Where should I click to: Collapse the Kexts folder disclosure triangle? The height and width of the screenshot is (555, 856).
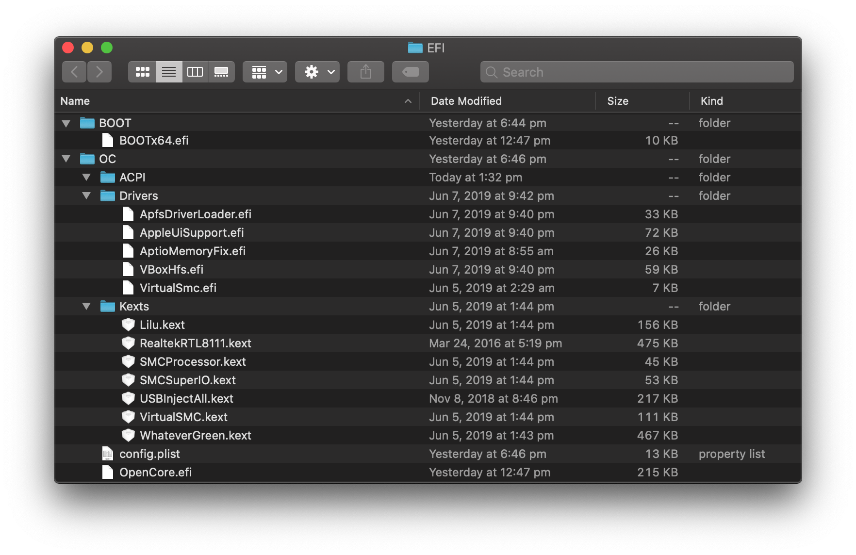(x=87, y=307)
